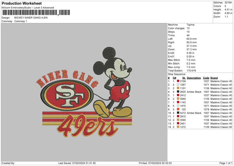Click thread code 1078 in stop row 9

(x=206, y=109)
